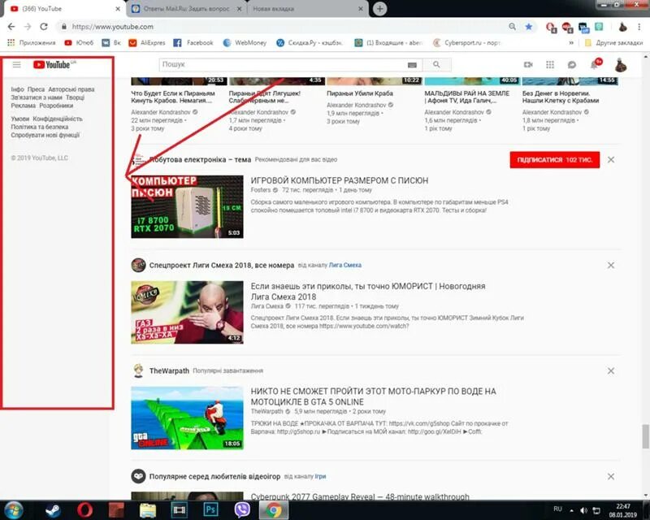Open the Вк bookmark

click(111, 43)
